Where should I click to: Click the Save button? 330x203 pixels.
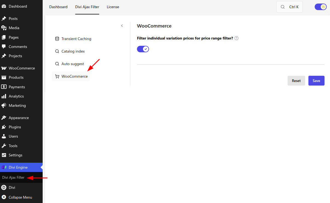(x=316, y=81)
